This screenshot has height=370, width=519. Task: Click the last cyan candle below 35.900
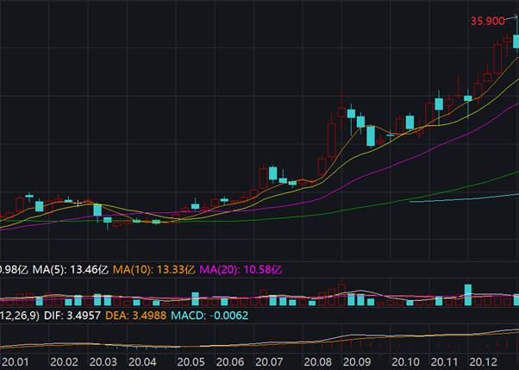[x=516, y=41]
